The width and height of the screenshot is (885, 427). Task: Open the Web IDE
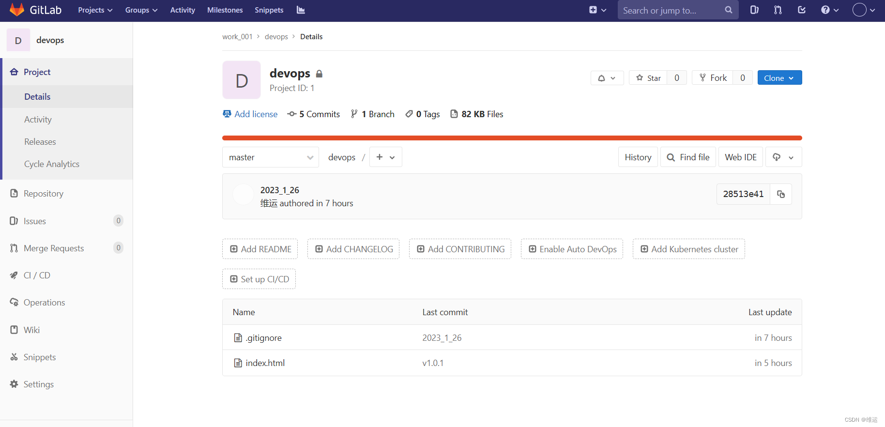coord(740,157)
